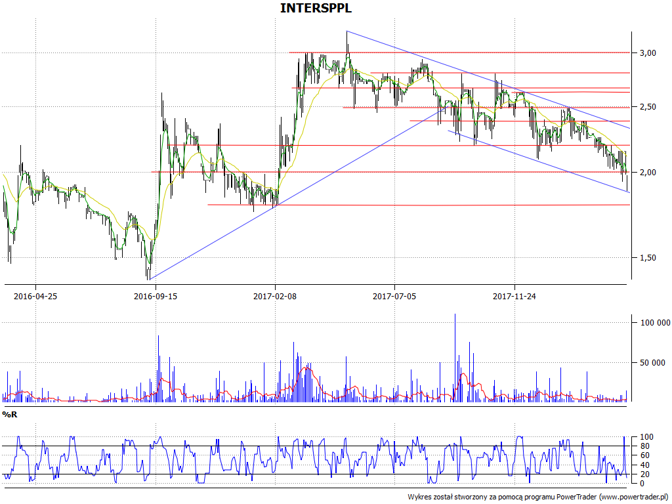Select the 100 level on %R axis
The height and width of the screenshot is (504, 672).
[x=646, y=437]
